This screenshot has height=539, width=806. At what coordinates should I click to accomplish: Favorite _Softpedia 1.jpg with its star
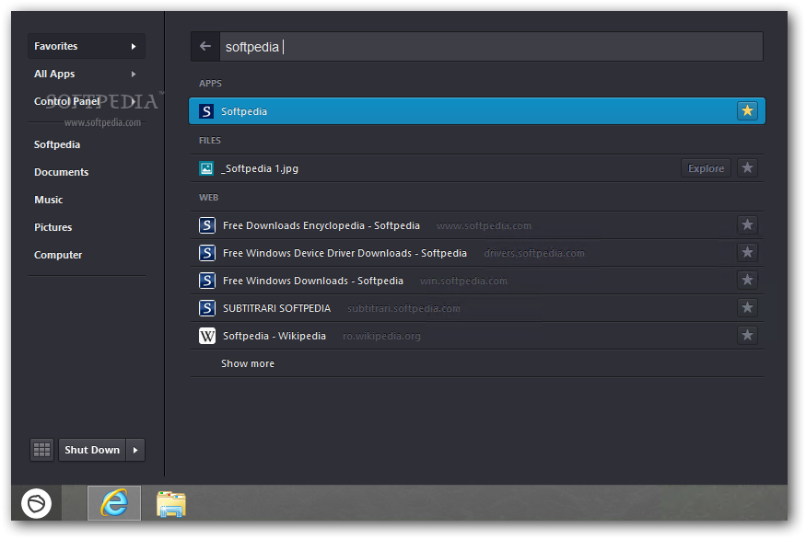tap(747, 167)
